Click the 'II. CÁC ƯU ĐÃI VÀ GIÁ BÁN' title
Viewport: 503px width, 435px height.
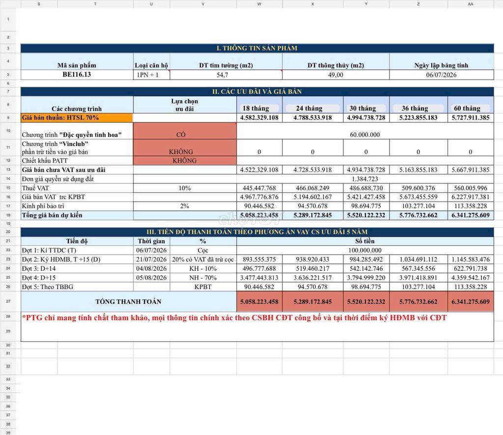coord(257,91)
